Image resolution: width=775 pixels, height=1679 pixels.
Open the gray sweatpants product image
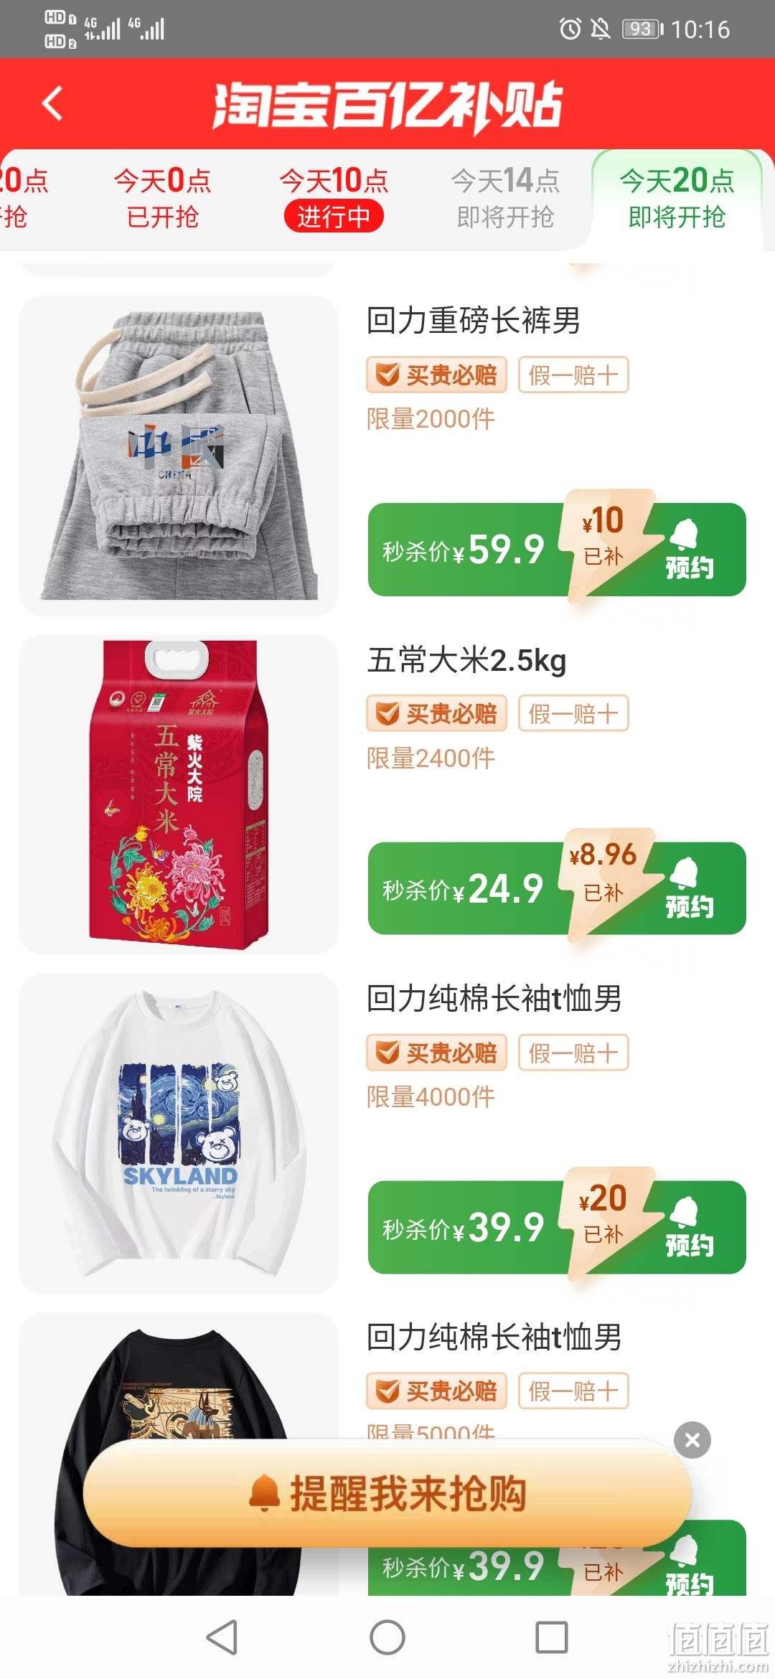[x=179, y=456]
